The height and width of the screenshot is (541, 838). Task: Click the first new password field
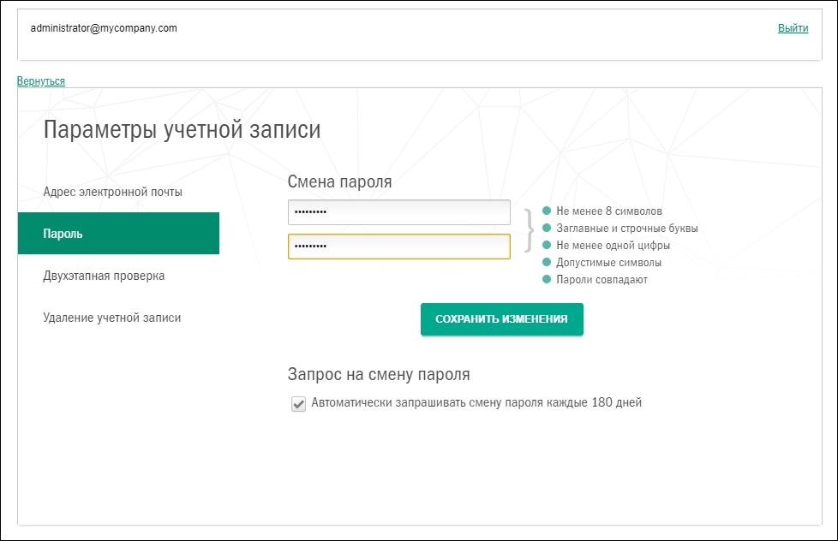[x=398, y=212]
